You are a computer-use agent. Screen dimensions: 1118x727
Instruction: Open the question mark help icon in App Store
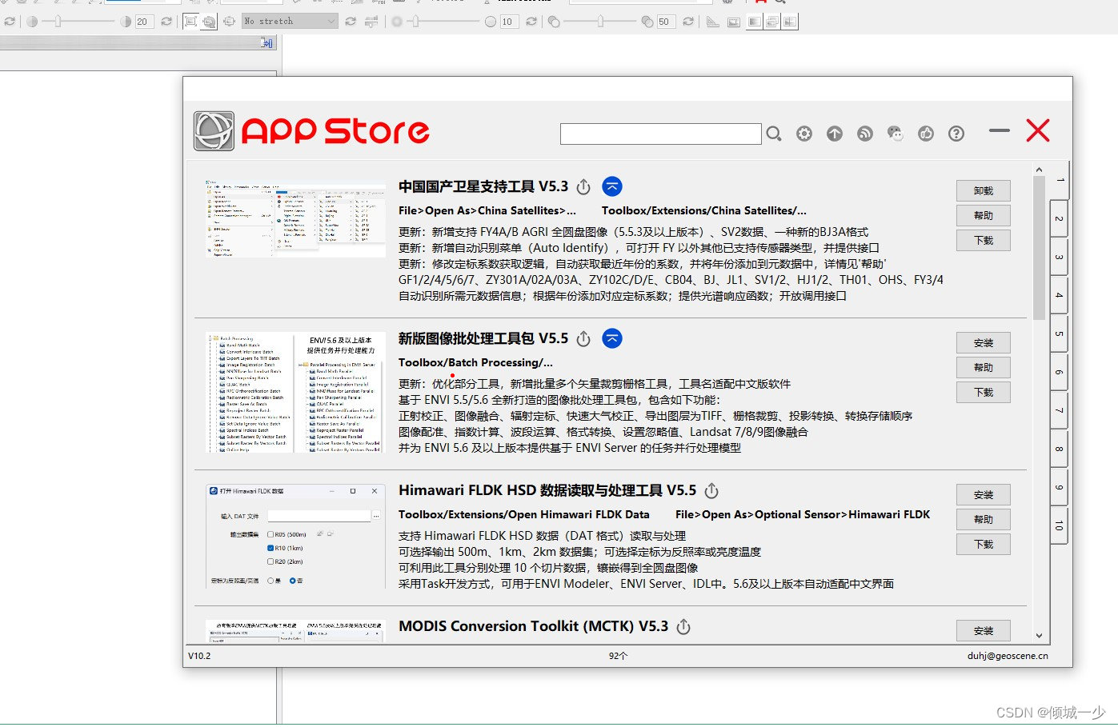(956, 134)
